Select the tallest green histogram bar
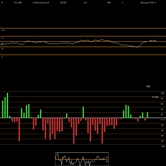This screenshot has height=166, width=166. pos(7,105)
